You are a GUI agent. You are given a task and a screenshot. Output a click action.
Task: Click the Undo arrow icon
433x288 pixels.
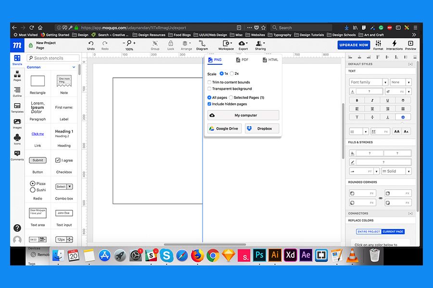point(91,44)
